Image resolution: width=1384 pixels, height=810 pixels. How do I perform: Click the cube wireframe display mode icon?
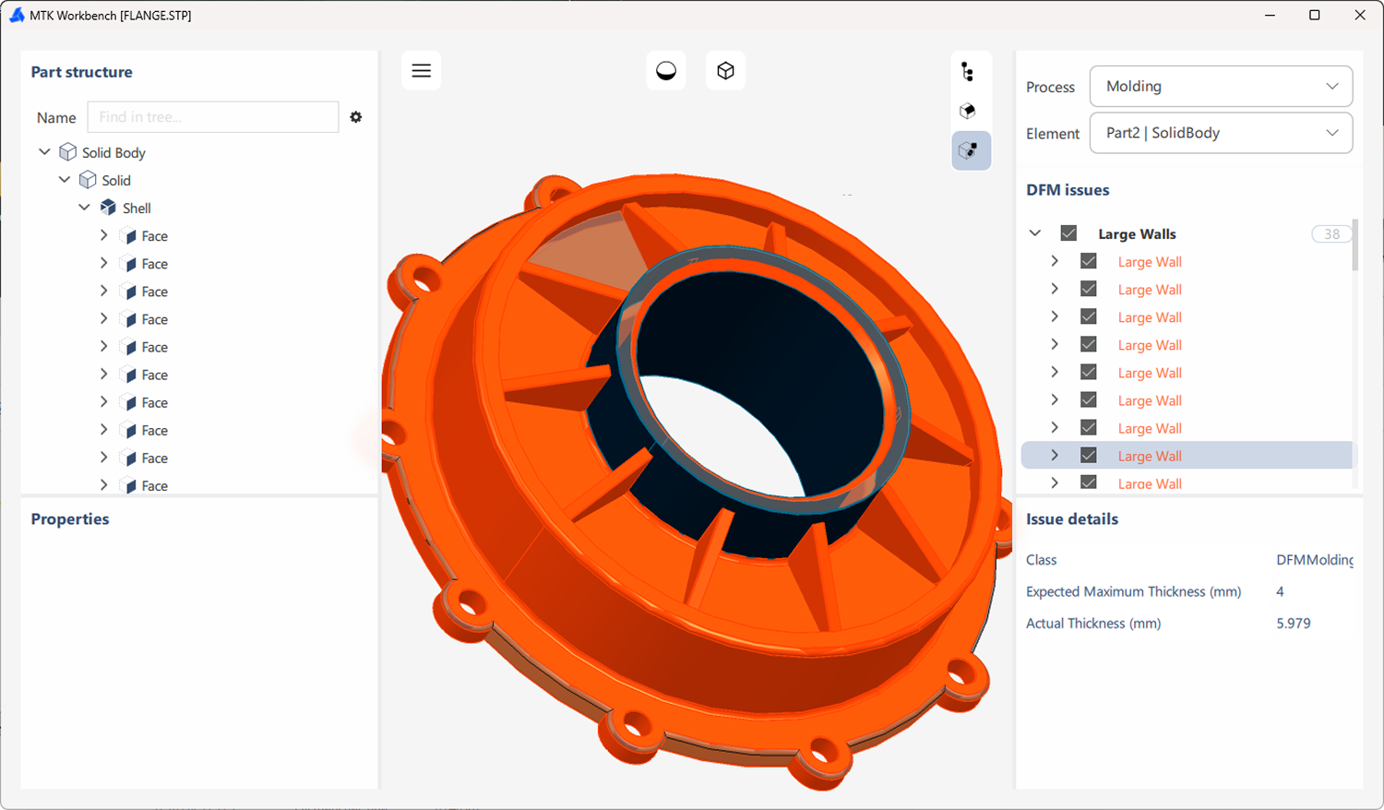click(725, 69)
